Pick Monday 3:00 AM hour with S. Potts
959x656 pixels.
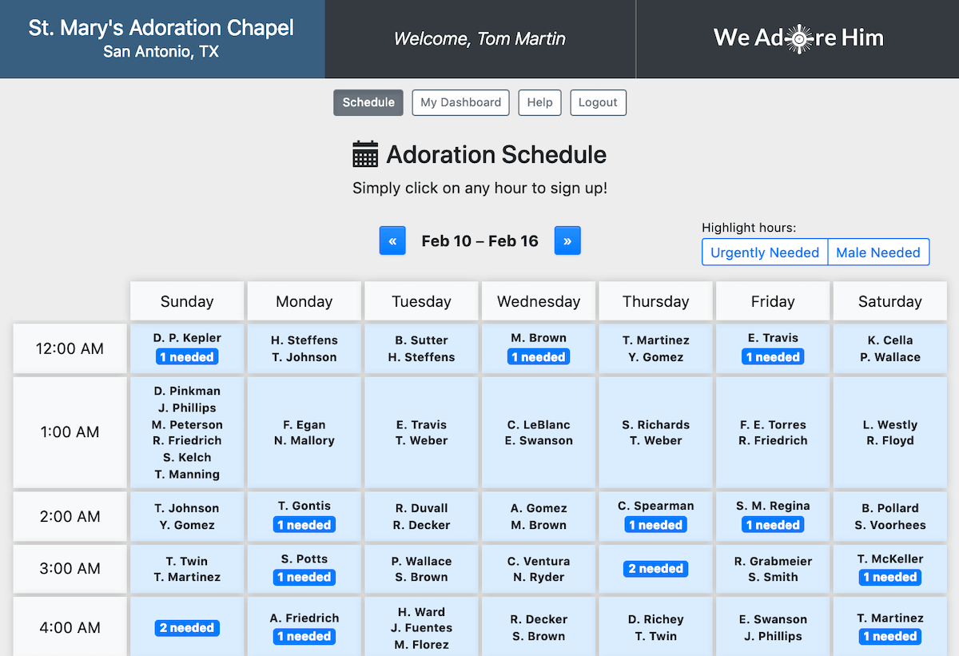click(x=304, y=568)
